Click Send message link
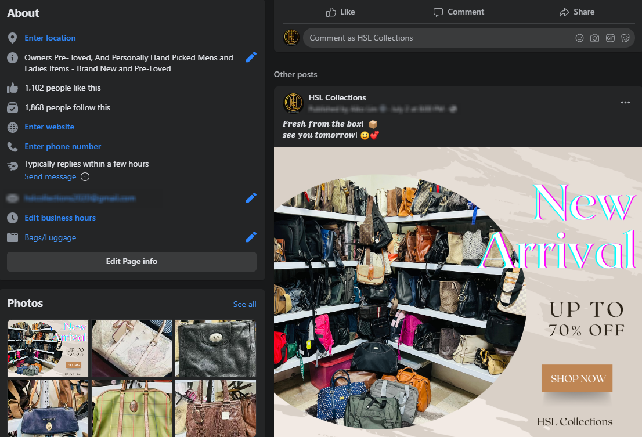The image size is (642, 437). tap(50, 177)
